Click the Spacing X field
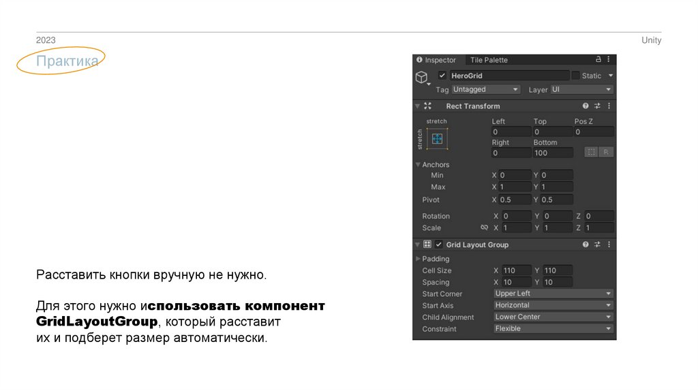 (517, 282)
